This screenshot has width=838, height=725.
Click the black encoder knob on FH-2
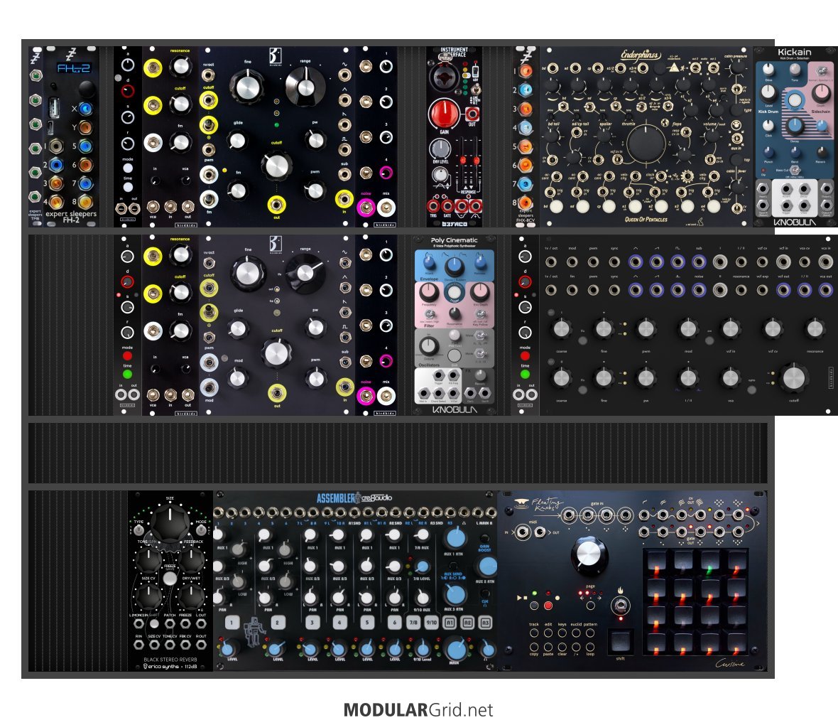pyautogui.click(x=87, y=88)
